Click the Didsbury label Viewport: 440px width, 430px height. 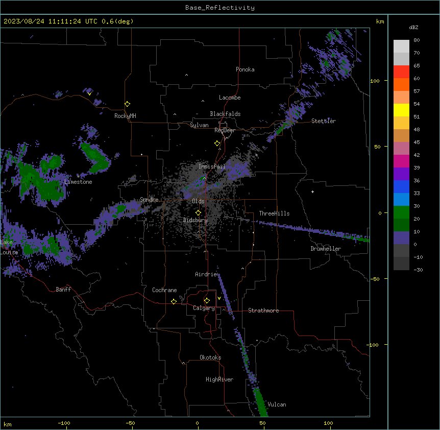pos(195,220)
